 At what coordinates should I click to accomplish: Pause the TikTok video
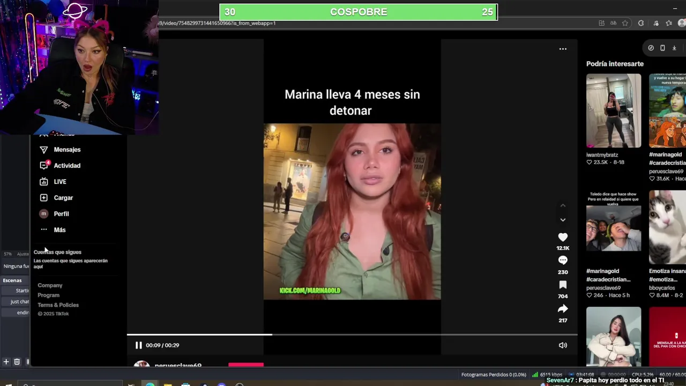[x=138, y=345]
